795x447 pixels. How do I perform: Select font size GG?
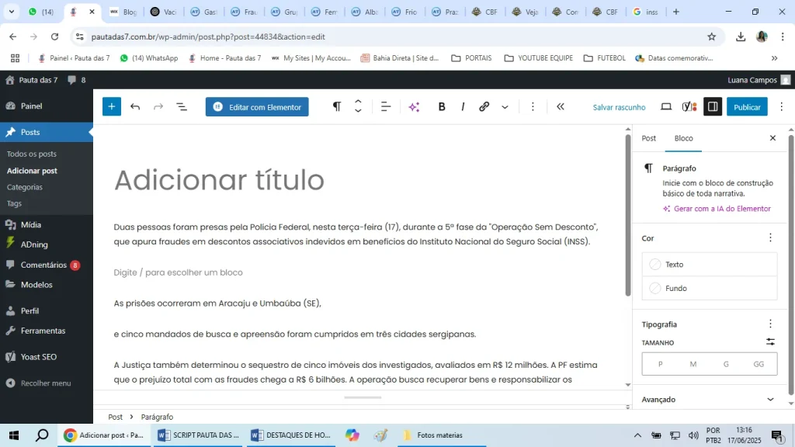759,364
